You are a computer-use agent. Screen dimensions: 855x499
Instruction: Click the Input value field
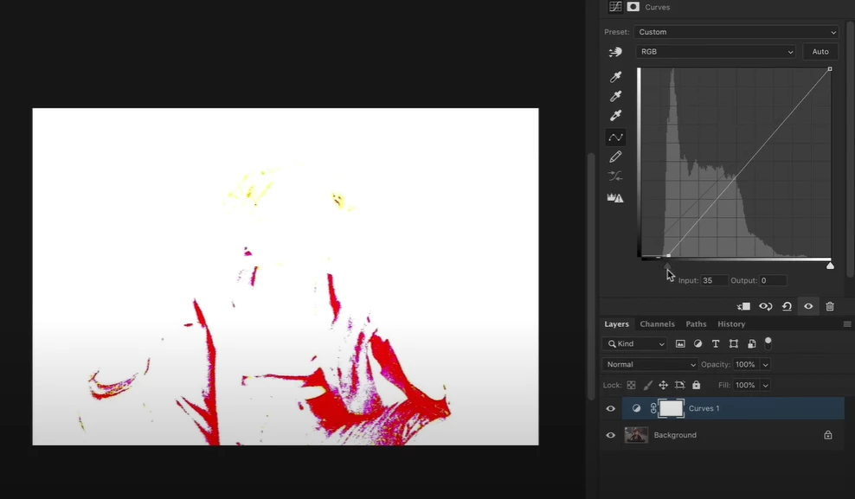point(714,280)
